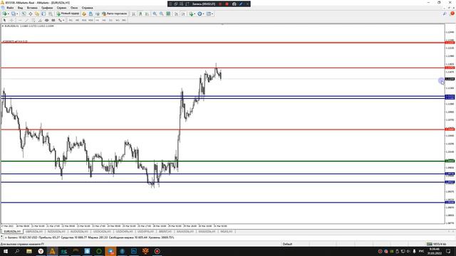Tile chart windows icon

coord(168,14)
